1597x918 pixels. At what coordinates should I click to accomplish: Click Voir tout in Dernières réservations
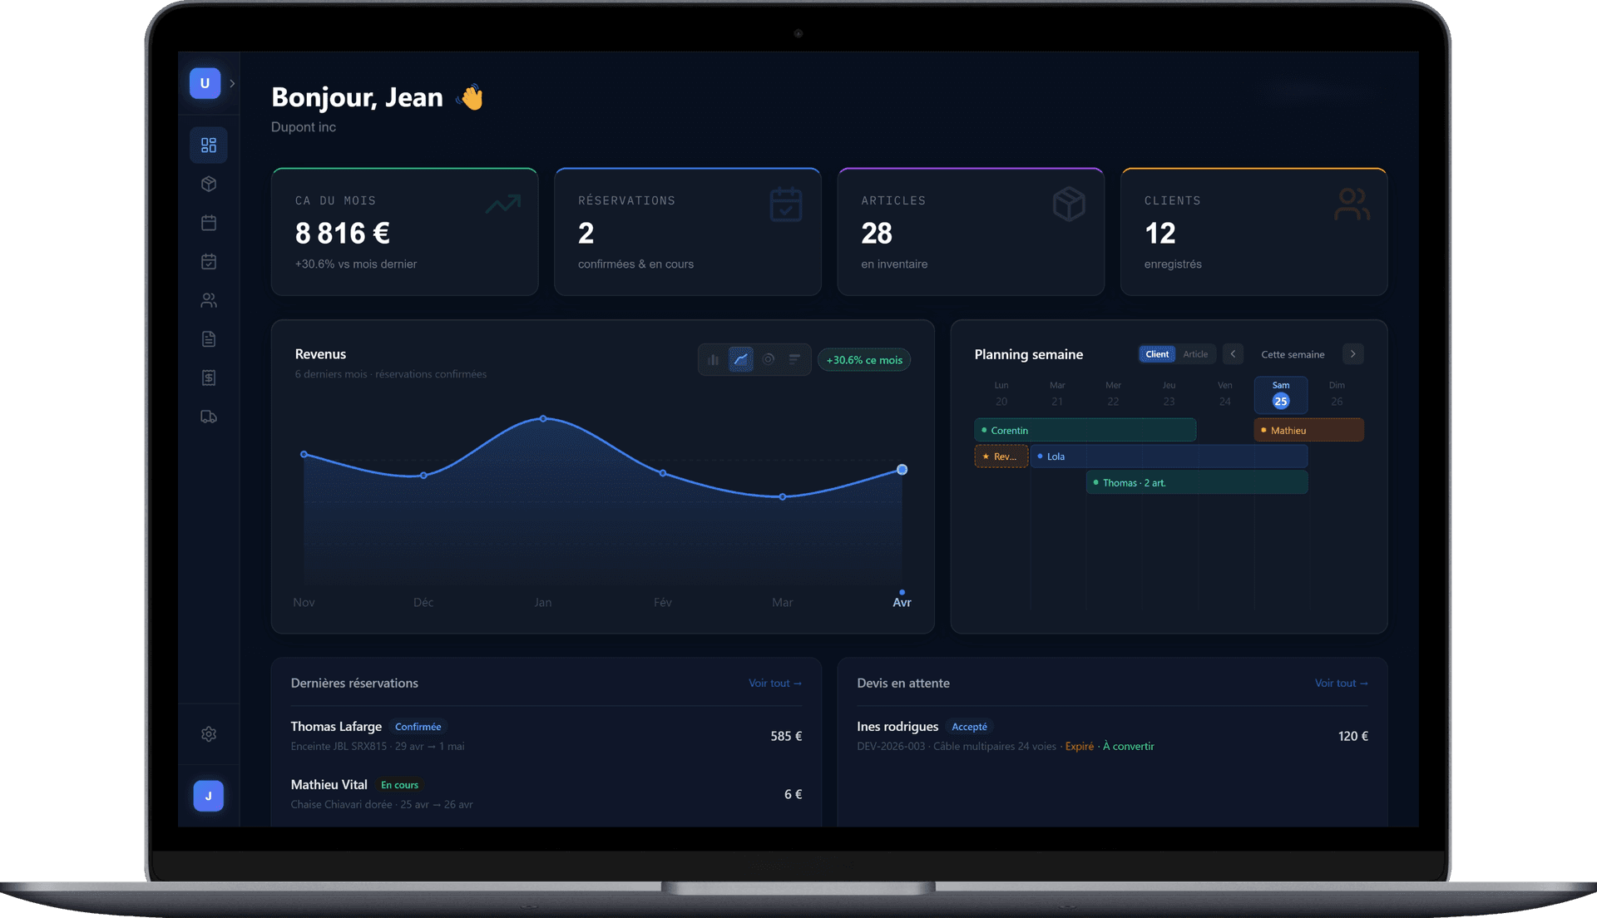coord(775,684)
